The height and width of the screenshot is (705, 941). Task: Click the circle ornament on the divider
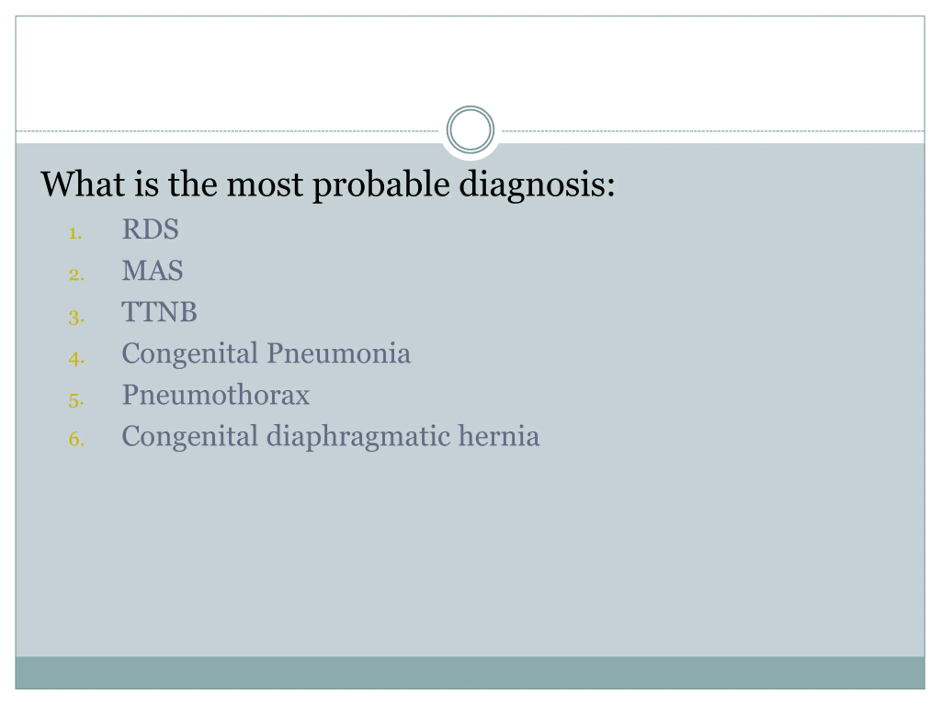470,130
